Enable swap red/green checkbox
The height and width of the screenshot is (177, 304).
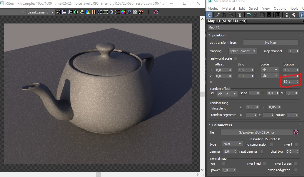[295, 170]
